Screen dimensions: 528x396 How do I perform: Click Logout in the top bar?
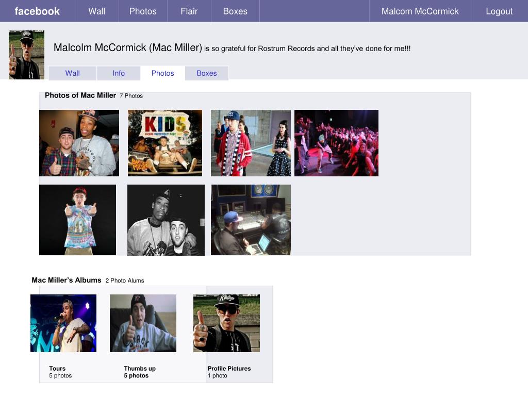pos(499,11)
